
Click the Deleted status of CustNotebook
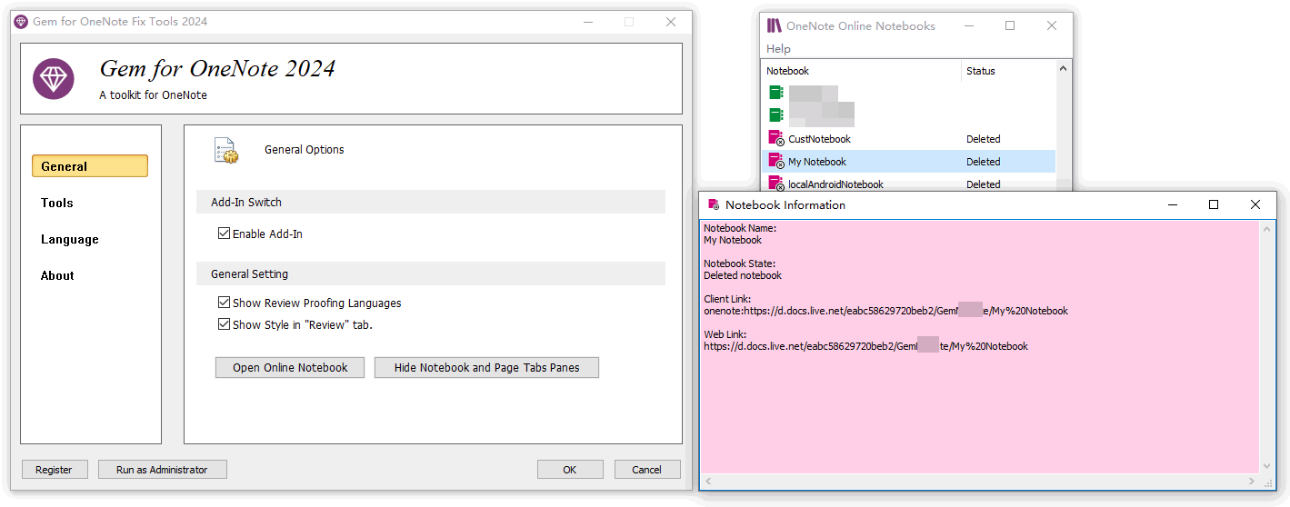pos(983,139)
